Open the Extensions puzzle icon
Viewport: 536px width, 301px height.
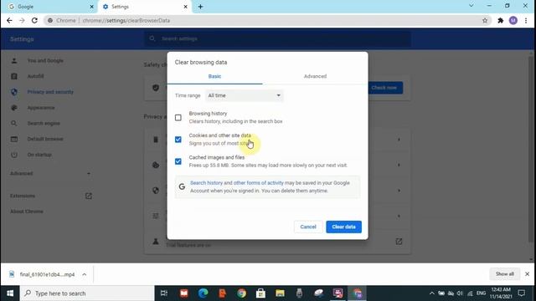click(x=501, y=20)
